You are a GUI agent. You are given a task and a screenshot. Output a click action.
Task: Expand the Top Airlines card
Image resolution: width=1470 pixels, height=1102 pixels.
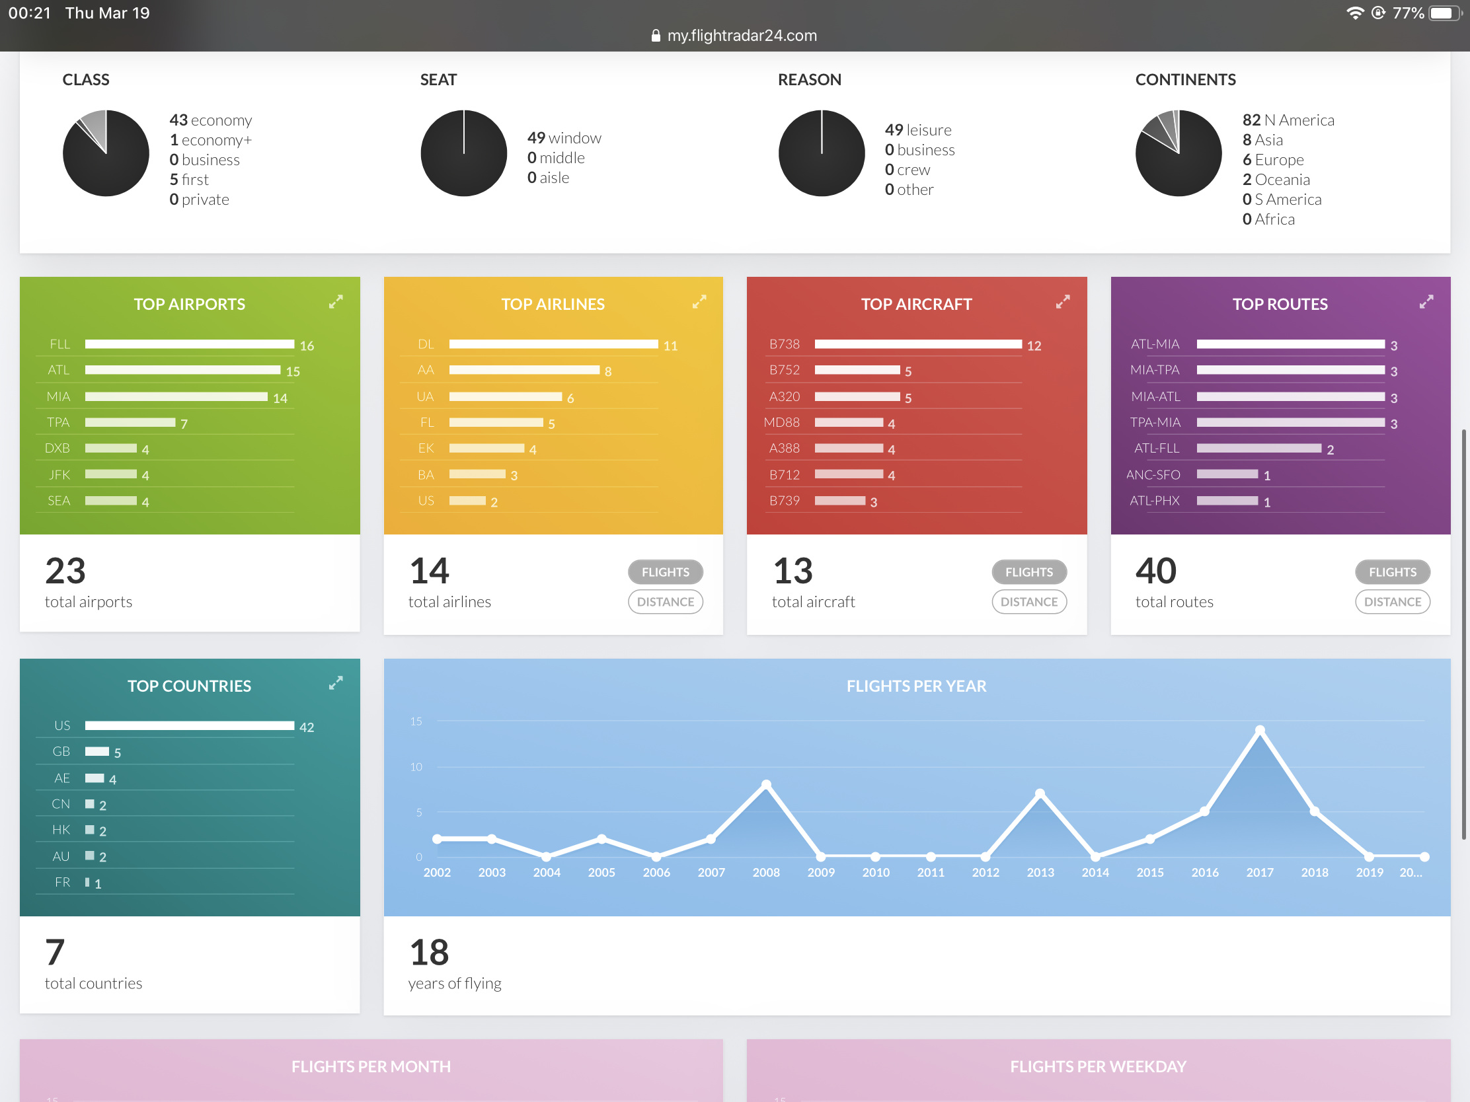(x=699, y=302)
